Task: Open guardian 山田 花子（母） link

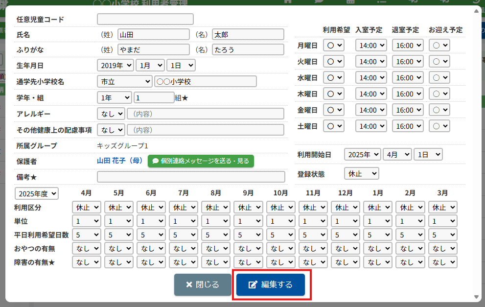Action: [x=119, y=161]
